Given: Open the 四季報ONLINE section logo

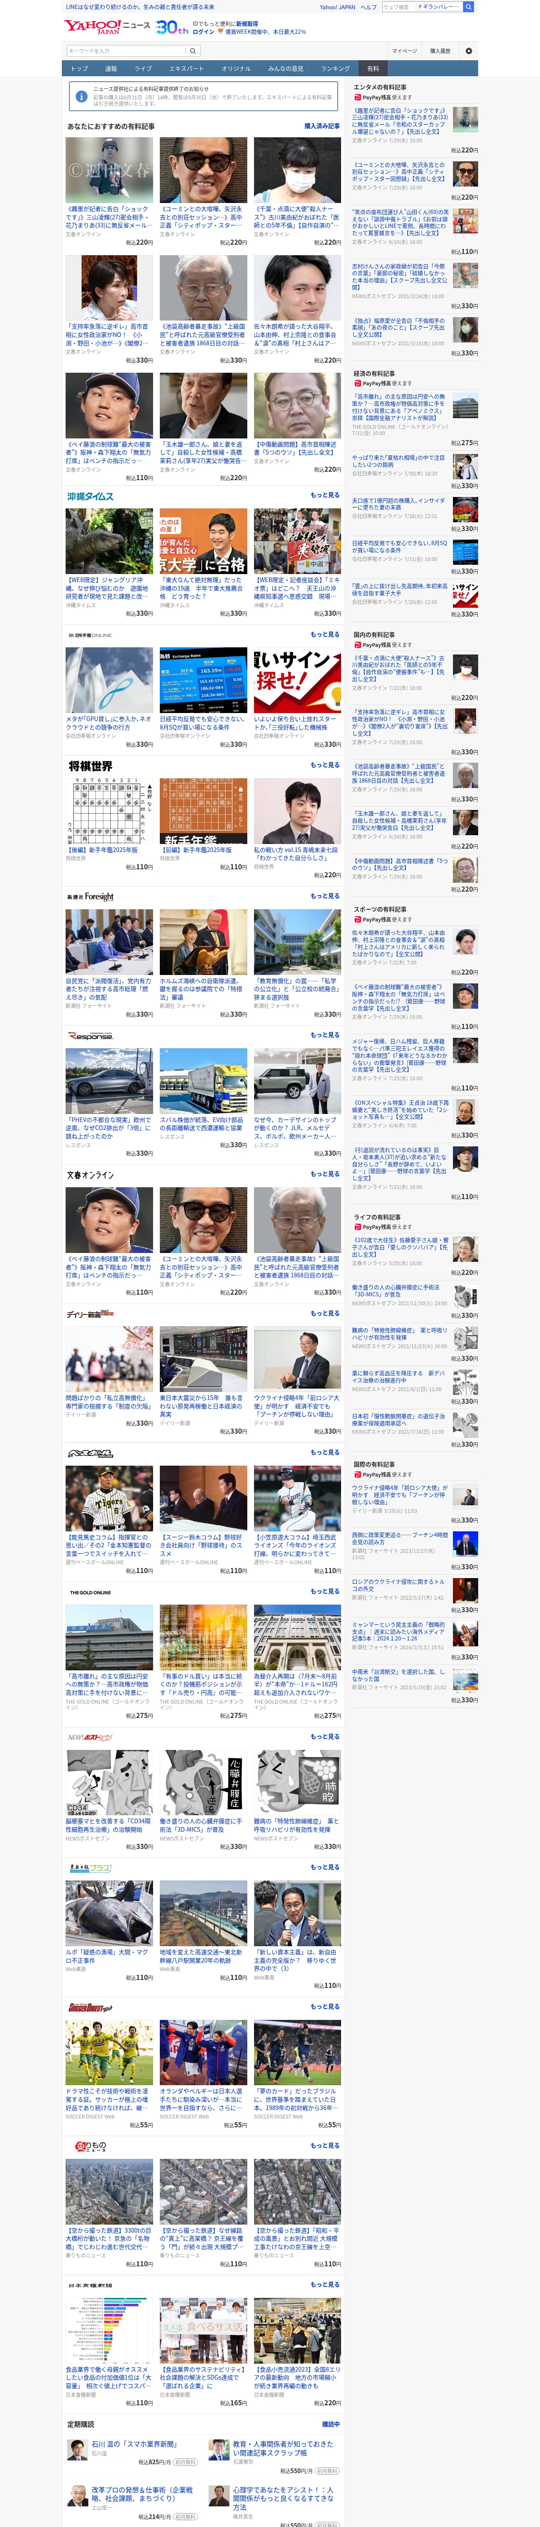Looking at the screenshot, I should 89,635.
